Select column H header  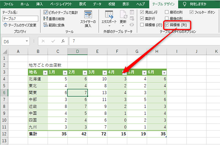tap(157, 52)
